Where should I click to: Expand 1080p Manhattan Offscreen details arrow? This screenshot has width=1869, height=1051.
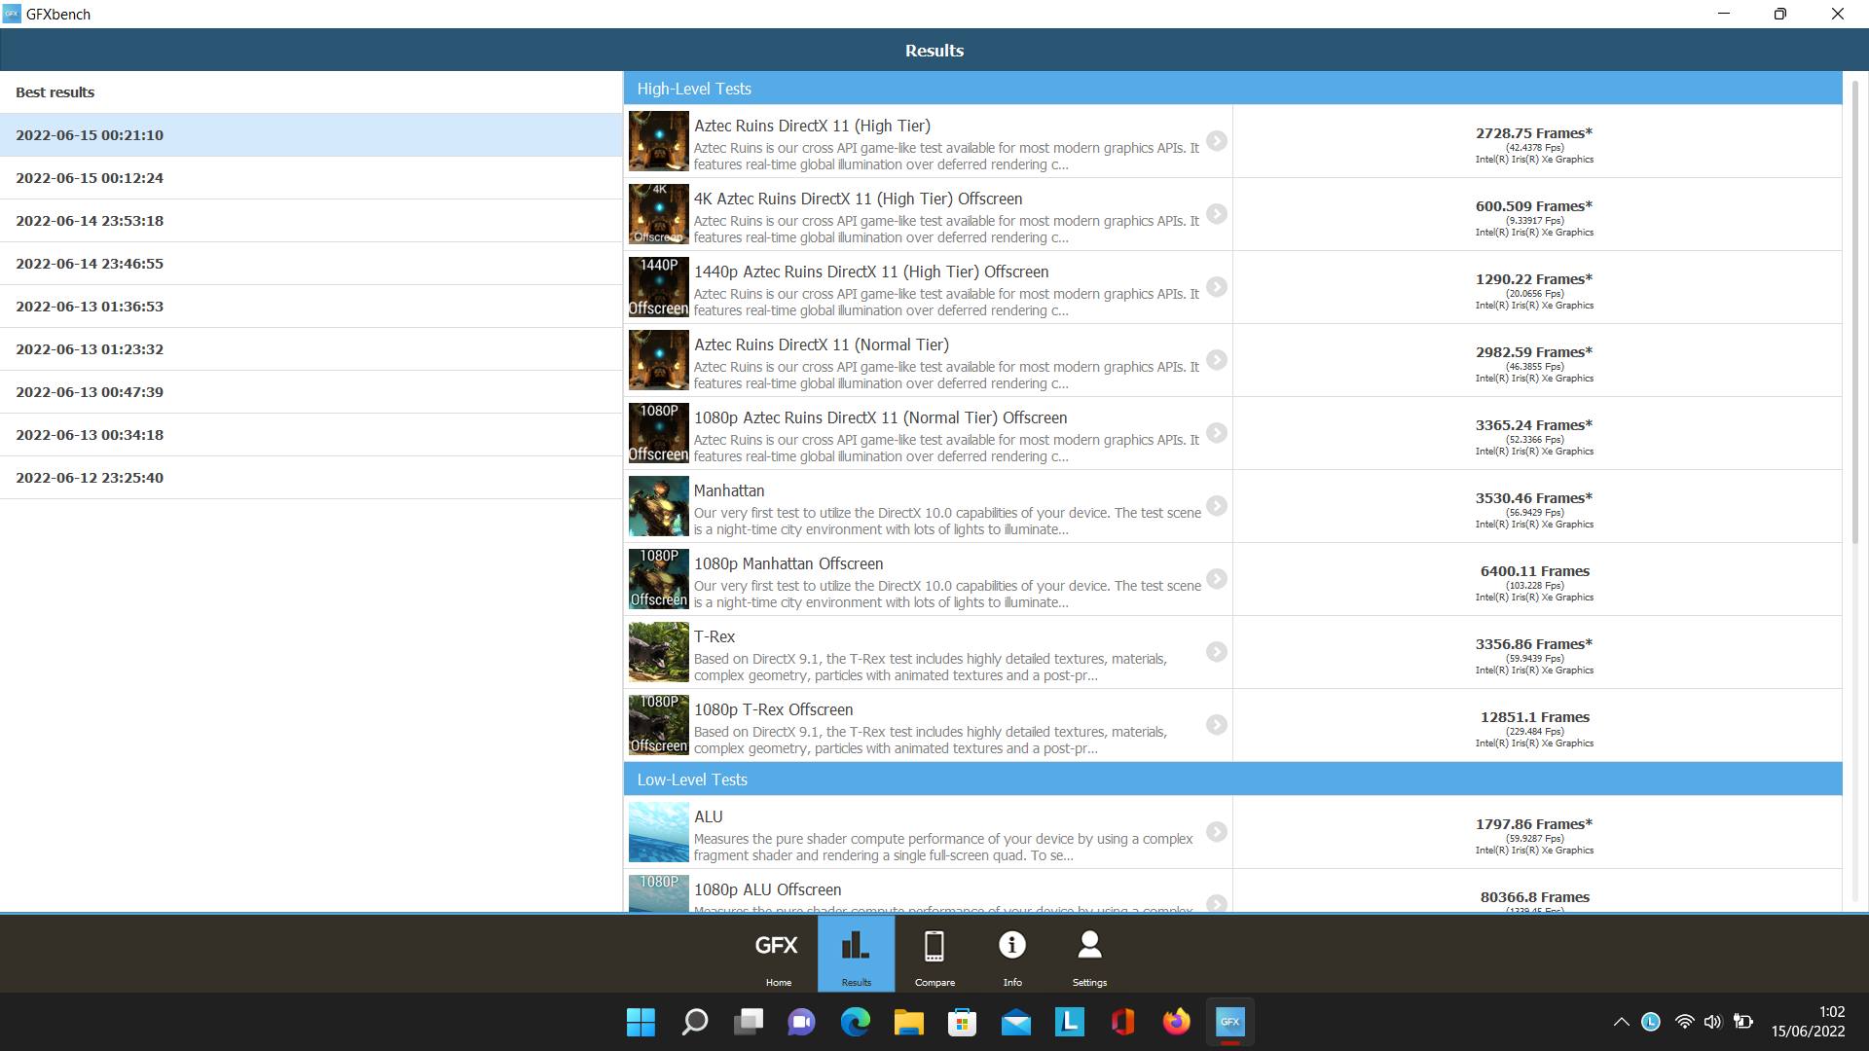coord(1217,579)
